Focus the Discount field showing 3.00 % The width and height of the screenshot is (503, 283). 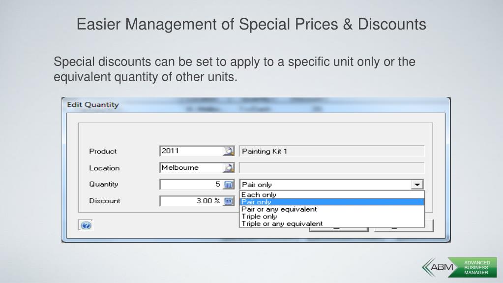tap(191, 201)
